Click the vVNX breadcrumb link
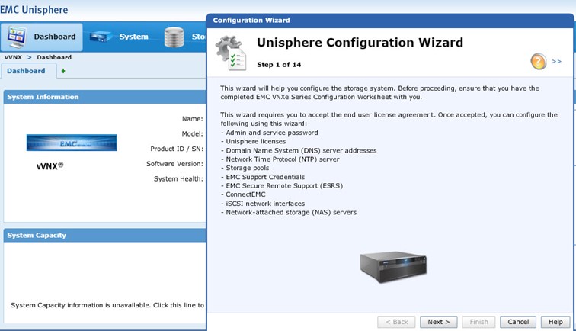The image size is (576, 331). 13,57
